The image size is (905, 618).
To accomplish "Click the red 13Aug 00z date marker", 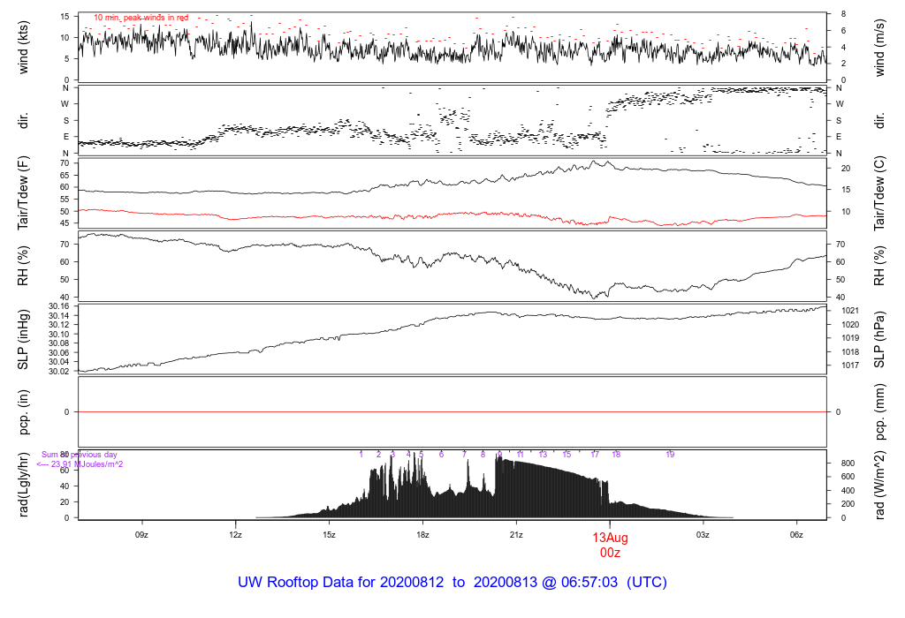I will click(x=610, y=545).
